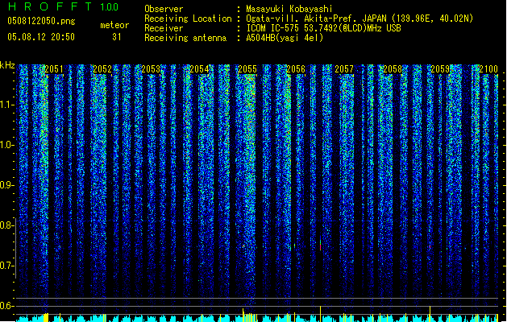Click time marker 2053
Screen dimensions: 507x322
(x=151, y=69)
